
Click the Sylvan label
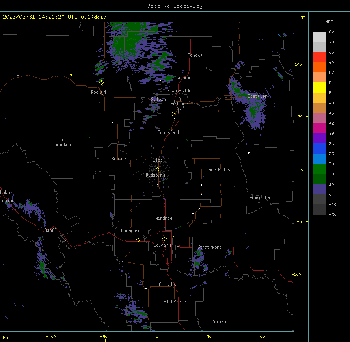pos(158,100)
